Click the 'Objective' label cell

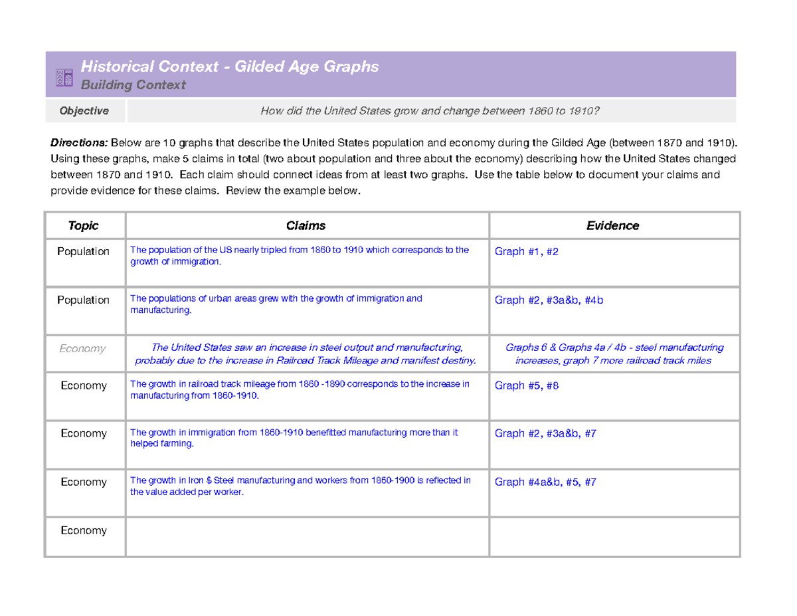[x=84, y=111]
